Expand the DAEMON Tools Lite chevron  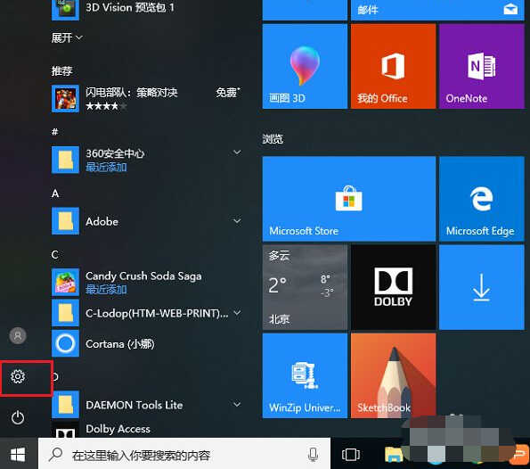click(x=237, y=404)
